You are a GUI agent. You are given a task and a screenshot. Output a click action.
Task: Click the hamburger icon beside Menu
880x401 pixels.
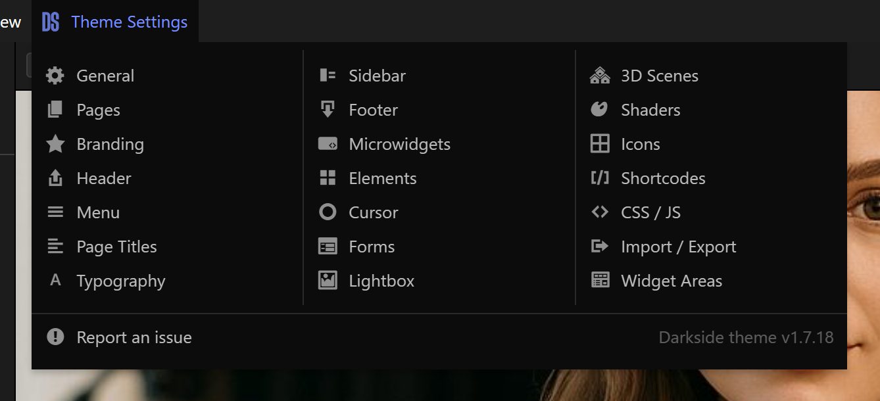[x=55, y=212]
